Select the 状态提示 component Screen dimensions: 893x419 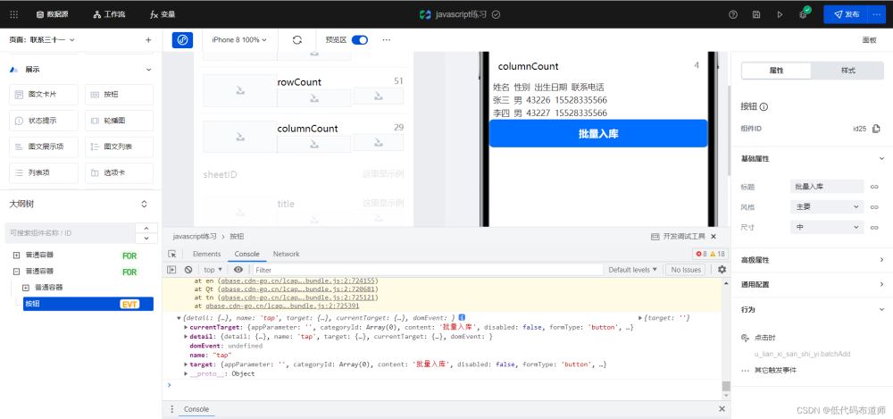pos(43,121)
